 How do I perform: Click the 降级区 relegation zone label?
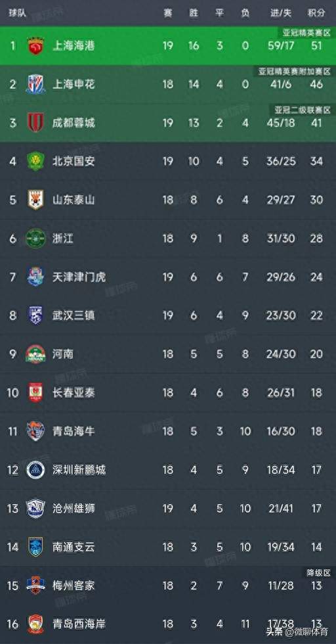319,572
